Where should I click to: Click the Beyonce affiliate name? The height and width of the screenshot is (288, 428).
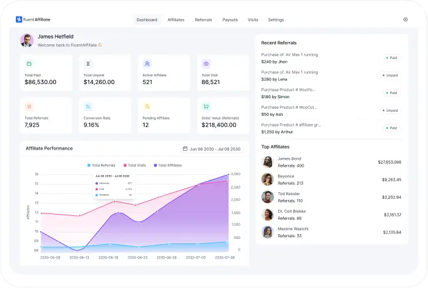[286, 176]
